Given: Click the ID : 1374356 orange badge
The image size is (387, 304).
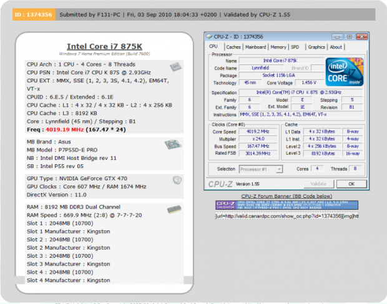Looking at the screenshot, I should 34,14.
